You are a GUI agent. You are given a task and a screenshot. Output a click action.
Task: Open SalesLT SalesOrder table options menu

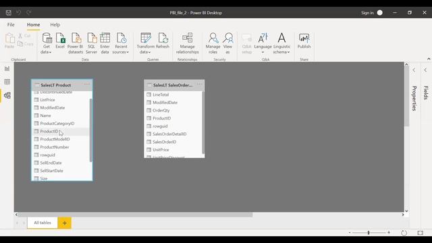(200, 84)
